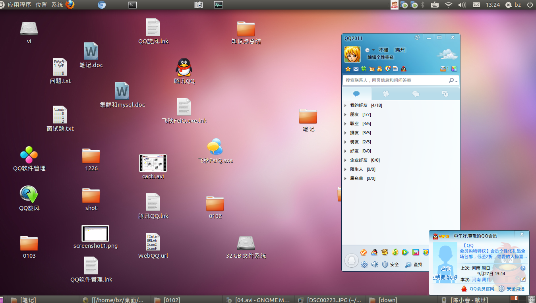Open the QQ会员官网 link

coord(482,289)
